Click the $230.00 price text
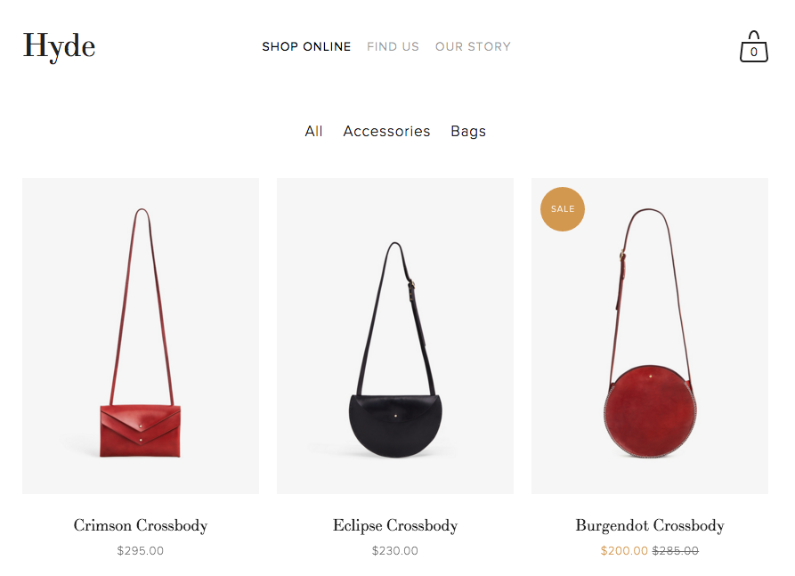Image resolution: width=795 pixels, height=576 pixels. (x=395, y=551)
